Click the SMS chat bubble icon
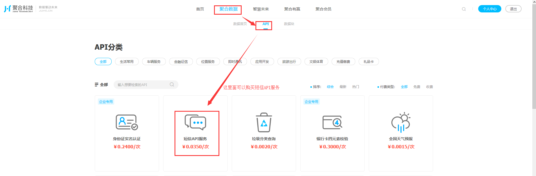Viewport: 536px width, 176px height. [195, 122]
